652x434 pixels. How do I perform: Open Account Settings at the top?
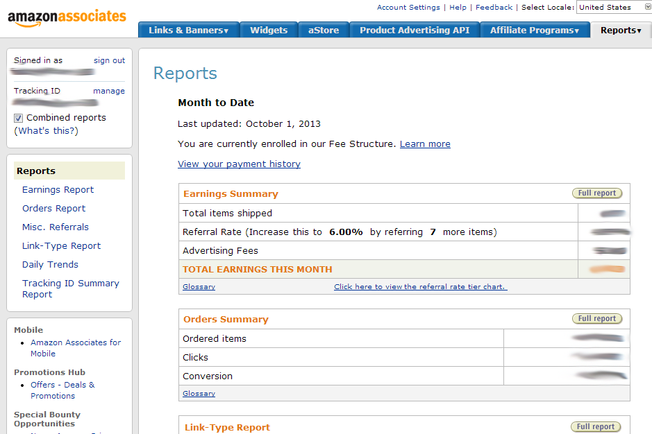coord(408,7)
